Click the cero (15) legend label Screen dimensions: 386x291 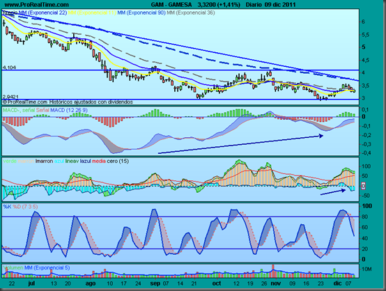coord(118,161)
